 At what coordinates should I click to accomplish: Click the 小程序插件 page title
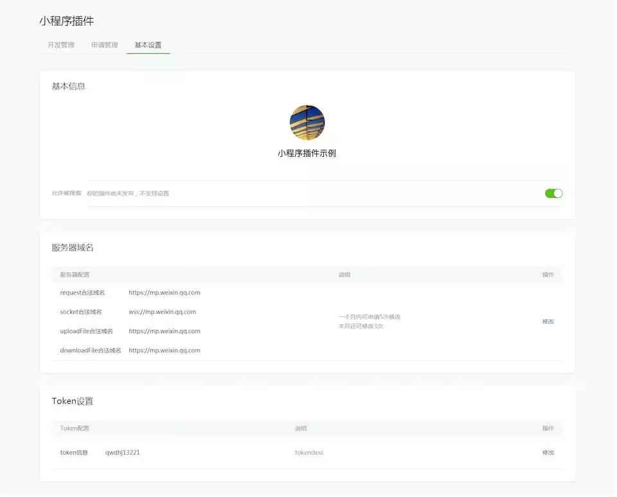click(66, 21)
